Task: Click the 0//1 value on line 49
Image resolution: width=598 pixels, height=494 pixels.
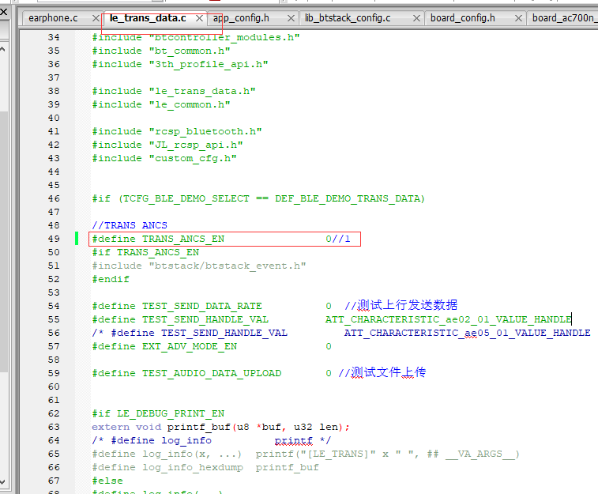Action: coord(338,239)
